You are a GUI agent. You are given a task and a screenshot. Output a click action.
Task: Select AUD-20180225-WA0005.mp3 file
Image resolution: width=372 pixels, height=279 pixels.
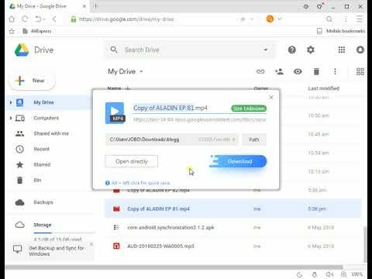[160, 246]
